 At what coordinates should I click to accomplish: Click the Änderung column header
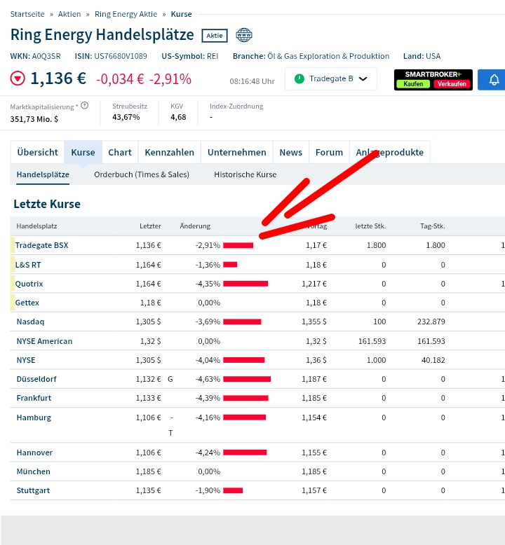[x=195, y=226]
